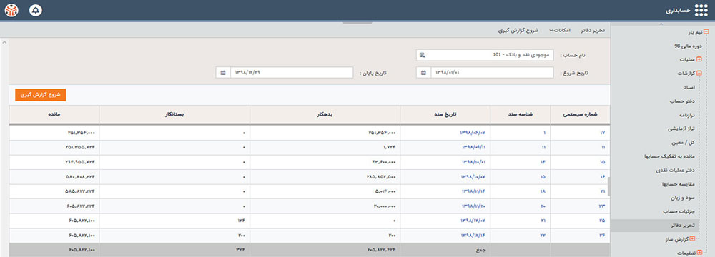
Task: Open the notifications bell icon
Action: [x=35, y=10]
